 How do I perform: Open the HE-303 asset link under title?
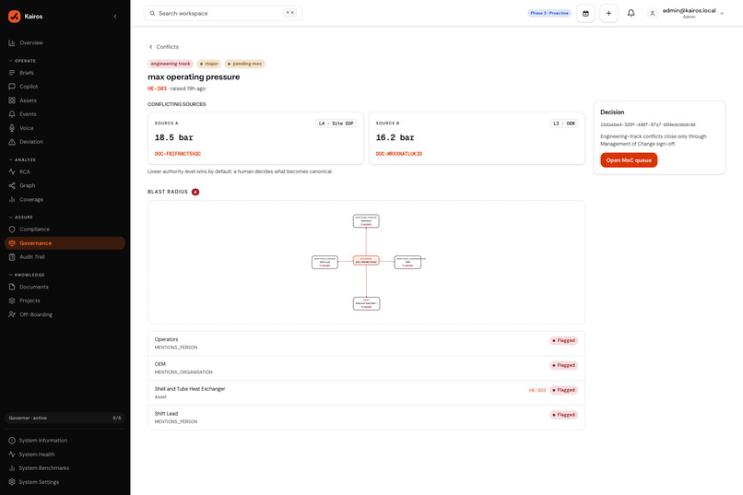click(x=157, y=88)
